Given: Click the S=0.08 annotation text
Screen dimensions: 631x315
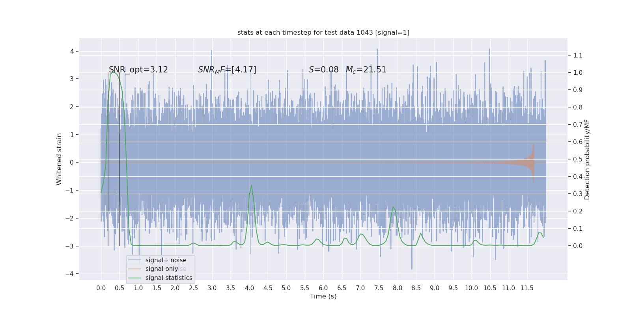Looking at the screenshot, I should 324,70.
